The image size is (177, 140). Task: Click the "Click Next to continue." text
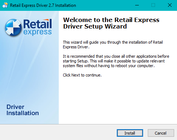[x=82, y=75]
